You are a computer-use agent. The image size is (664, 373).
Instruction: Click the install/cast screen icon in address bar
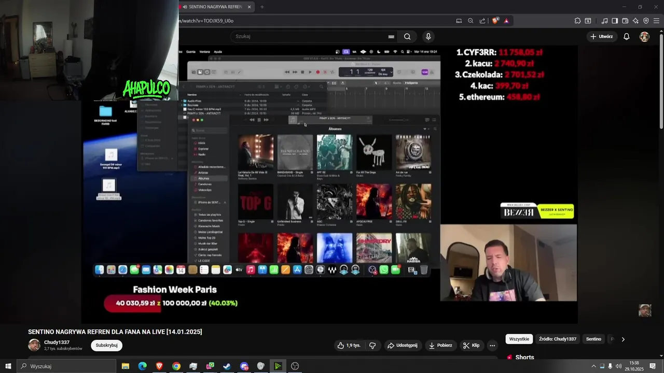459,21
